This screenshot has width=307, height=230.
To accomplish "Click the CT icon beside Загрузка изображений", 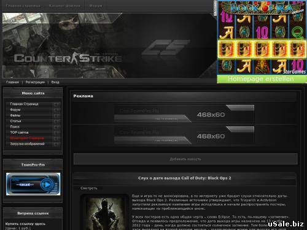I will click(x=56, y=144).
